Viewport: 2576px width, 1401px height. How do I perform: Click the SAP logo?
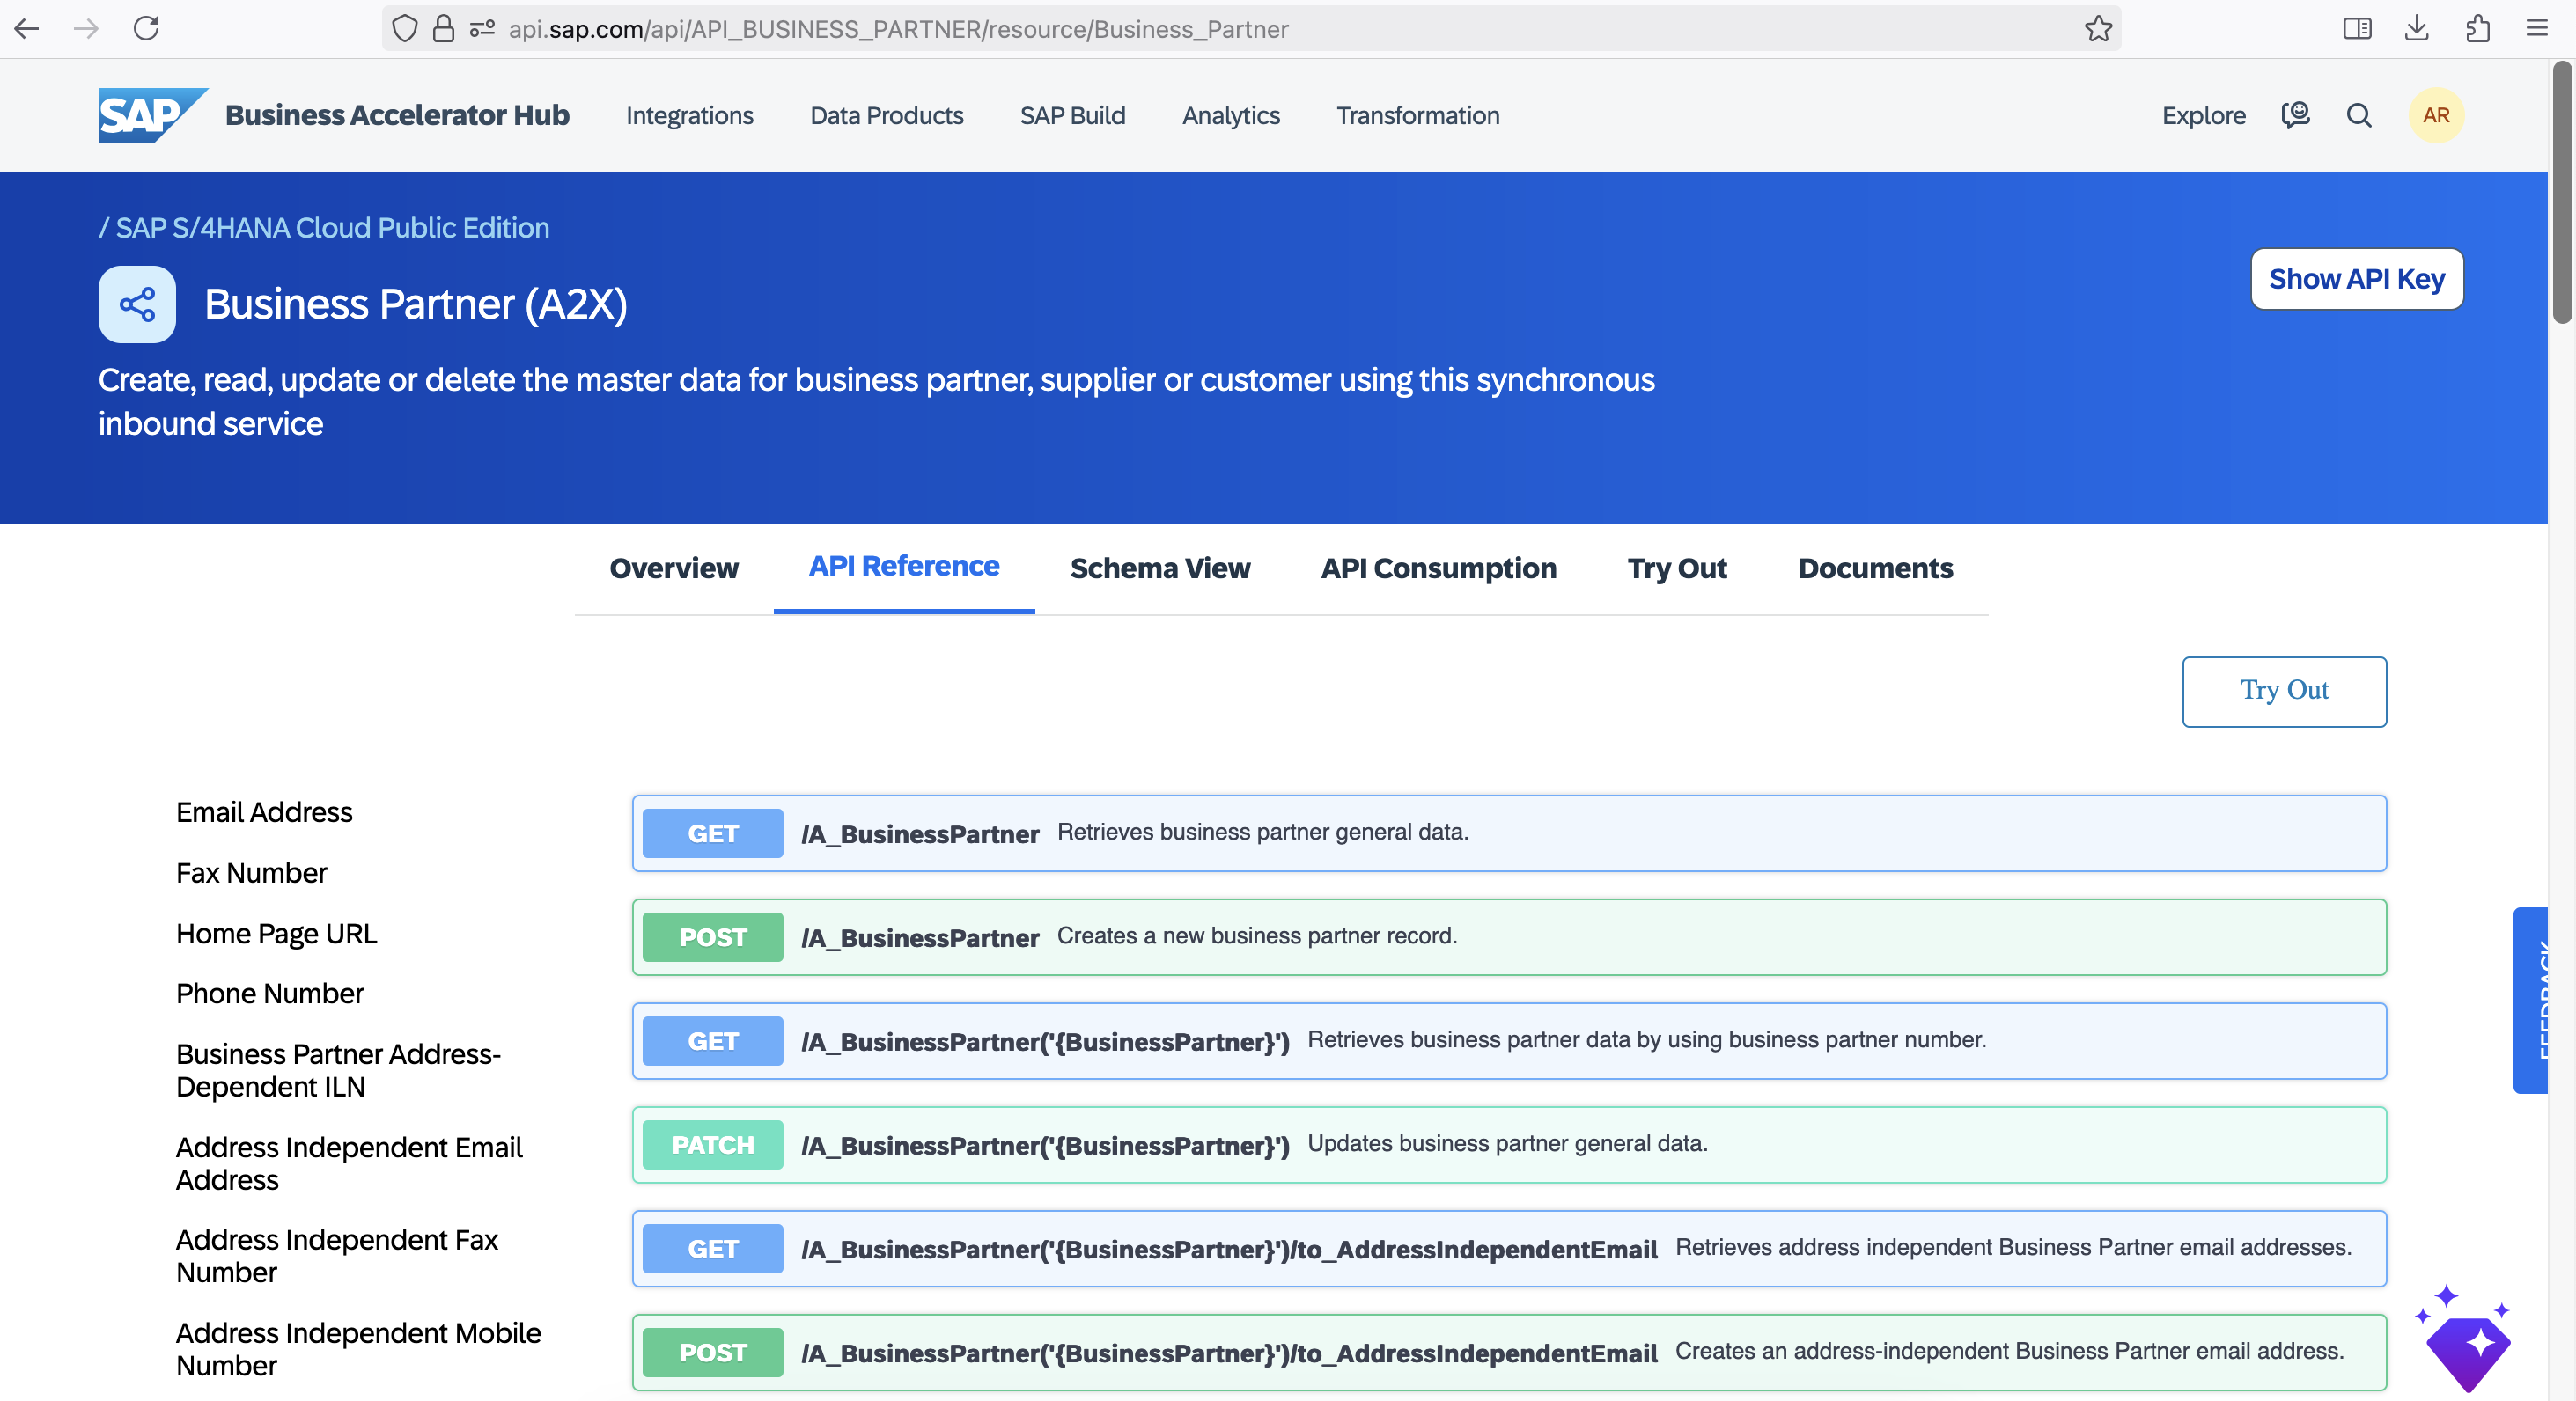[152, 115]
